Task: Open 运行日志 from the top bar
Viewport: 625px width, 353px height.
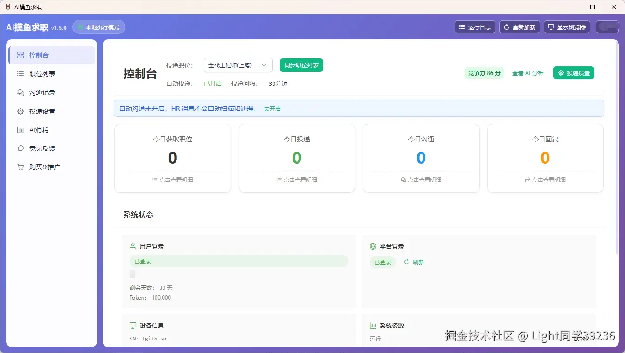Action: [x=475, y=27]
